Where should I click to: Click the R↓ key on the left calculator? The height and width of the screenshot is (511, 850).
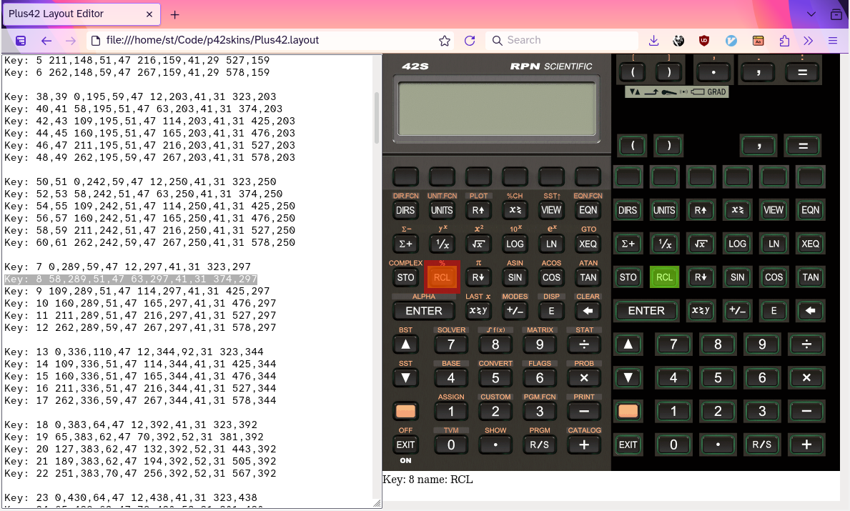(478, 277)
